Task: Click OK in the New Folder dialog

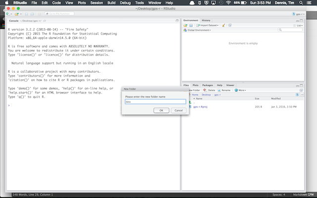Action: click(161, 110)
